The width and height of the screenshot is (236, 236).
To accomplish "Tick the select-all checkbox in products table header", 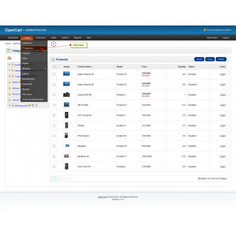I will (54, 67).
